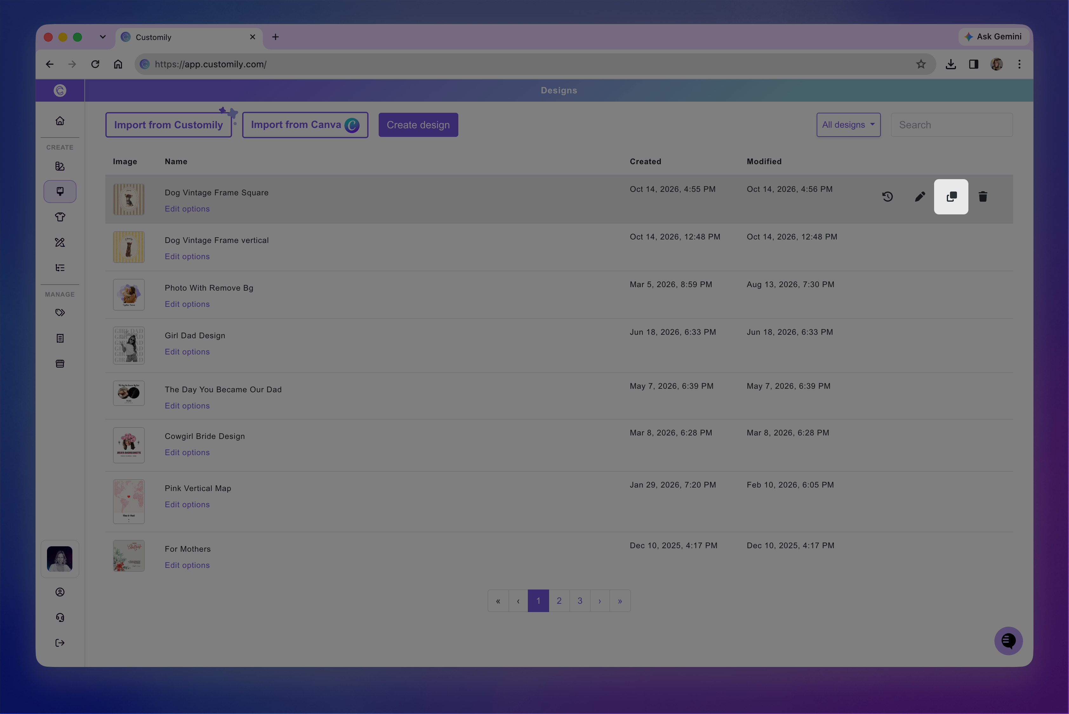Open the pencil-ruler tools icon in sidebar
Screen dimensions: 1069x714
pos(60,242)
